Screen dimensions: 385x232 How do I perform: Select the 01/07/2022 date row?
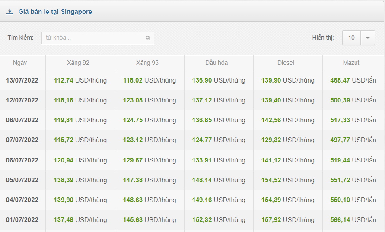click(x=22, y=220)
